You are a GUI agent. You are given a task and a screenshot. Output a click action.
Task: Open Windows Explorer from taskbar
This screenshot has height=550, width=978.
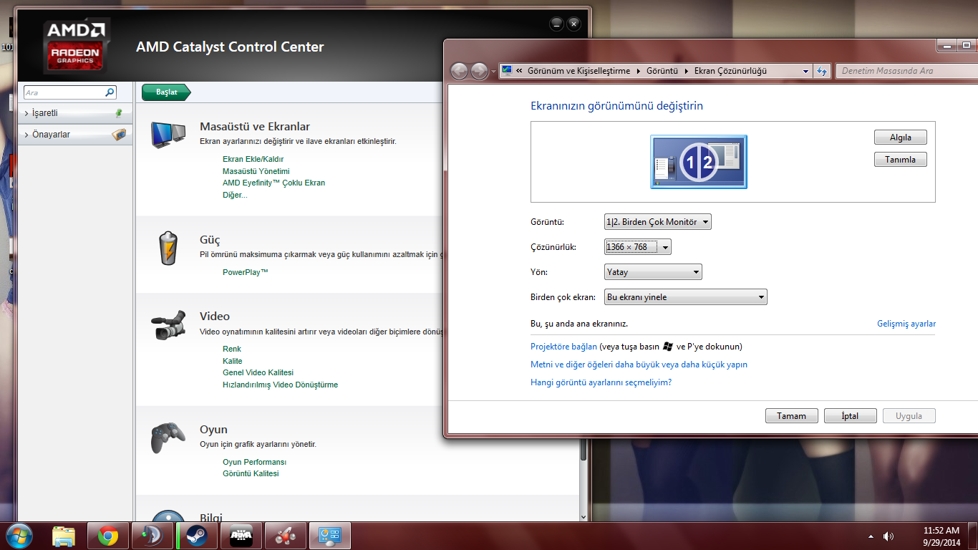(64, 536)
